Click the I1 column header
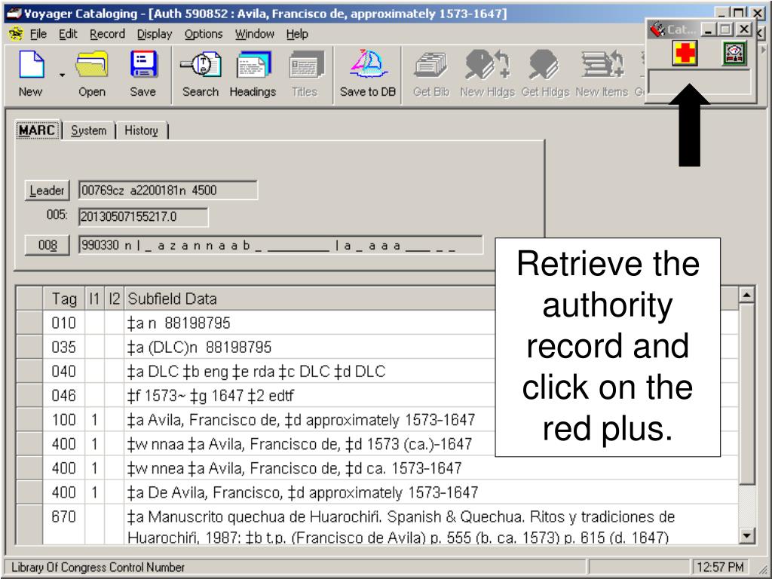772x579 pixels. pos(94,299)
